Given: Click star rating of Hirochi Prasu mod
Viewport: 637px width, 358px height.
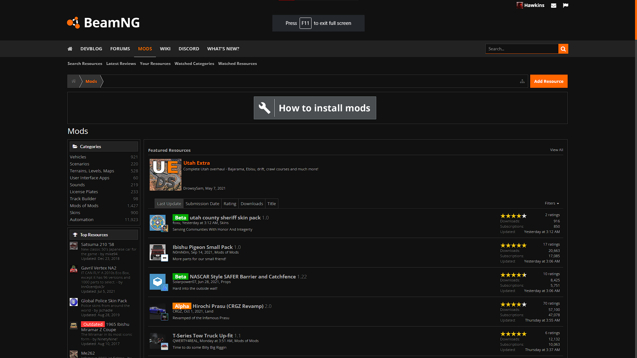Looking at the screenshot, I should tap(513, 304).
